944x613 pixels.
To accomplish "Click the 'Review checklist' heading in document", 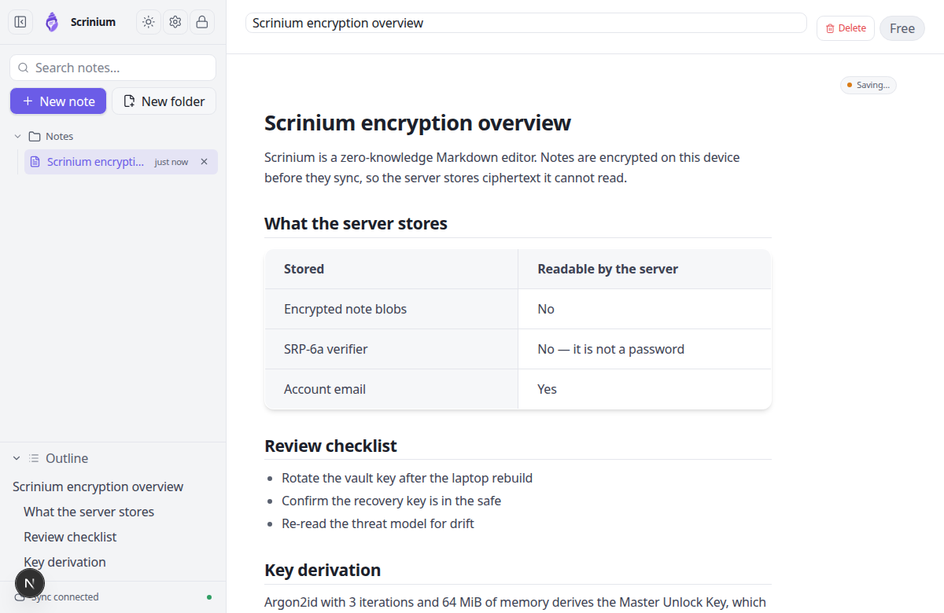I will tap(330, 446).
